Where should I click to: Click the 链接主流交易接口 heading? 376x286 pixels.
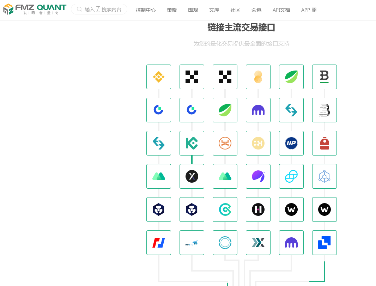click(241, 28)
